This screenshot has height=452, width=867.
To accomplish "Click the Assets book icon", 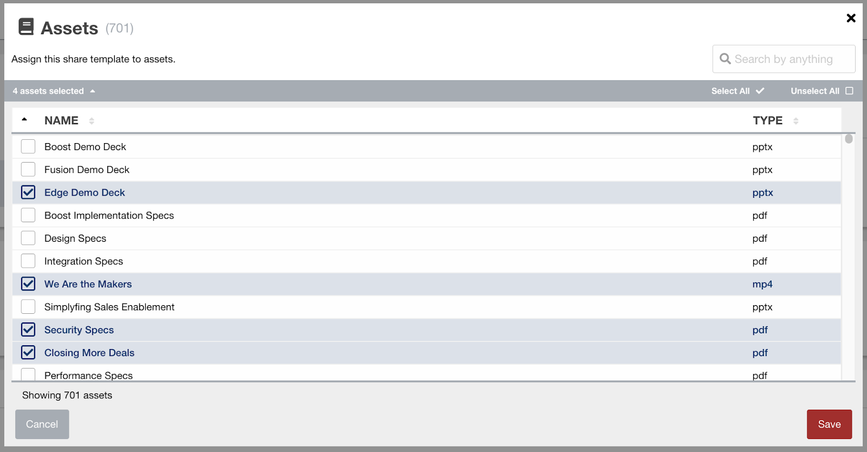I will [26, 27].
